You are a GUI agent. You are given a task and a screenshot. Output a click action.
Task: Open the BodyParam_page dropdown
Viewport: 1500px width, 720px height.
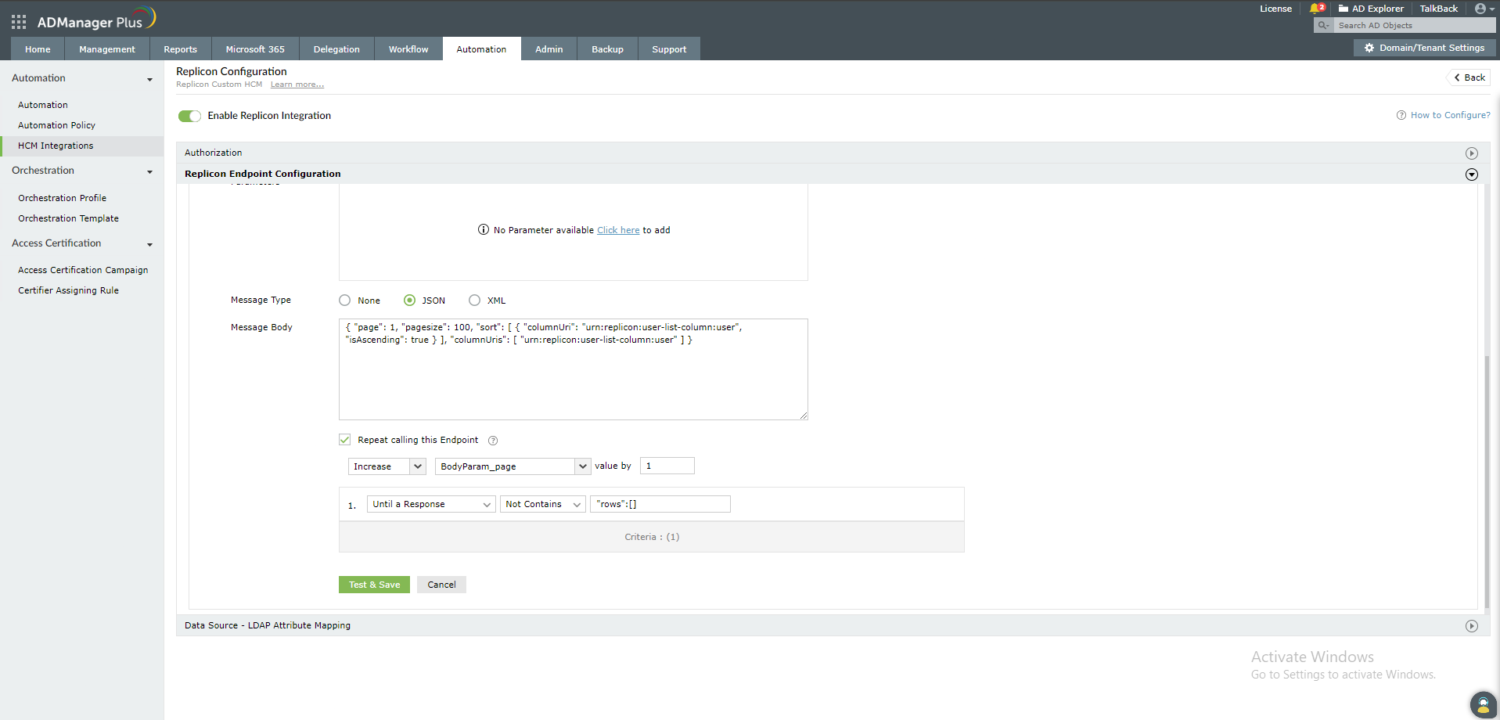click(513, 466)
